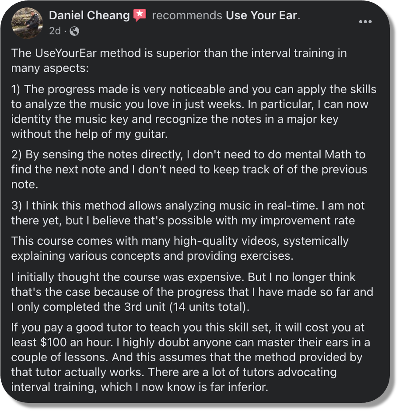Click the word "recommends" in the header
Image resolution: width=399 pixels, height=412 pixels.
click(x=187, y=16)
